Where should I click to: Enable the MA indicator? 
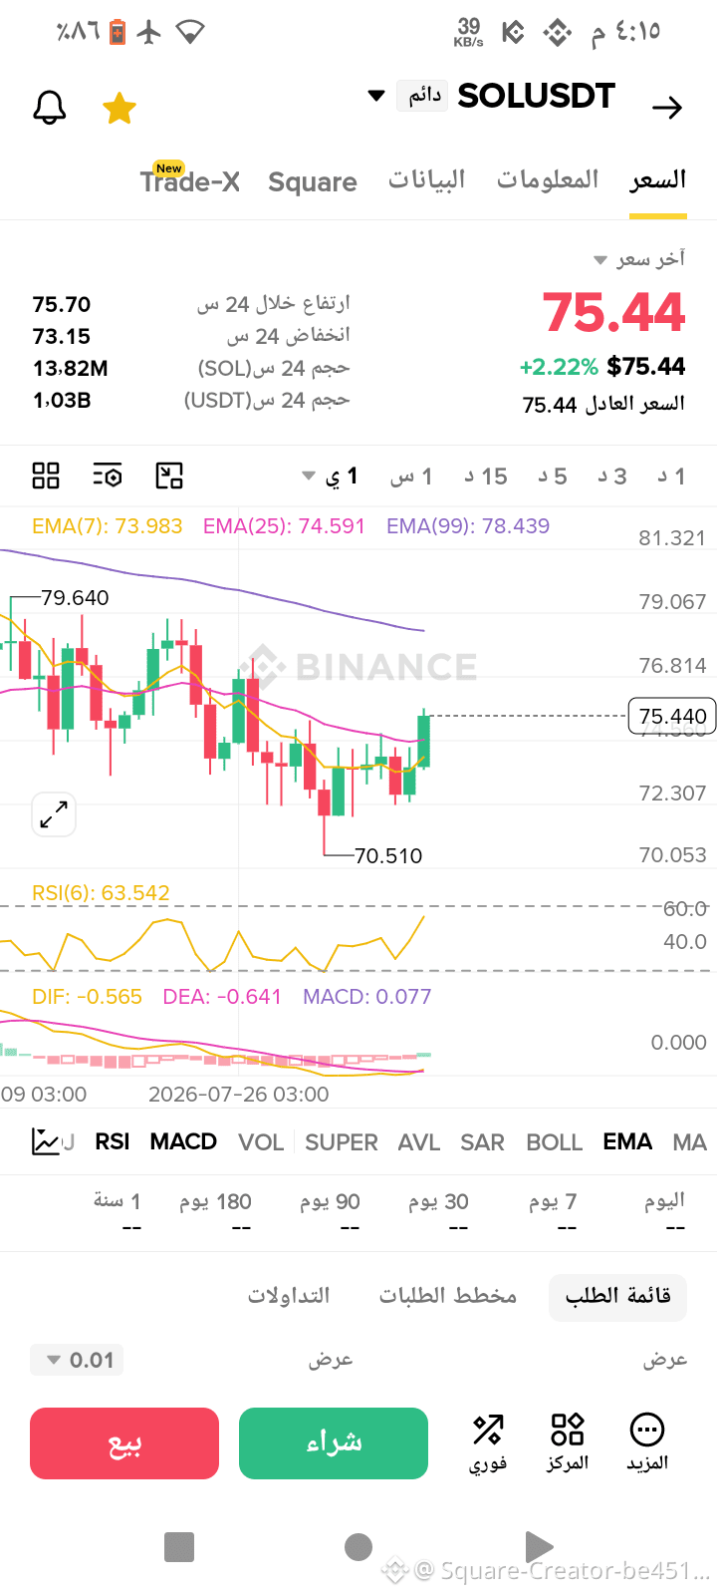(x=689, y=1142)
